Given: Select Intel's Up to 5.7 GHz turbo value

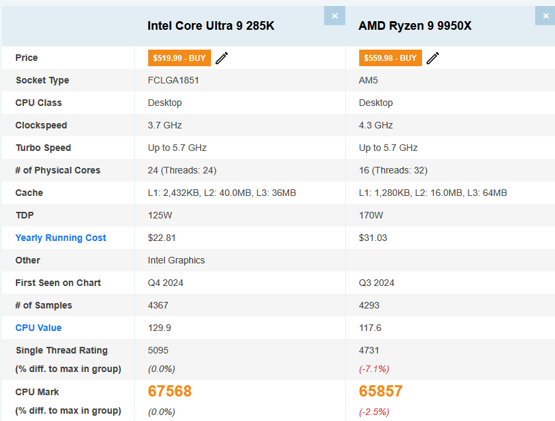Looking at the screenshot, I should pyautogui.click(x=177, y=148).
